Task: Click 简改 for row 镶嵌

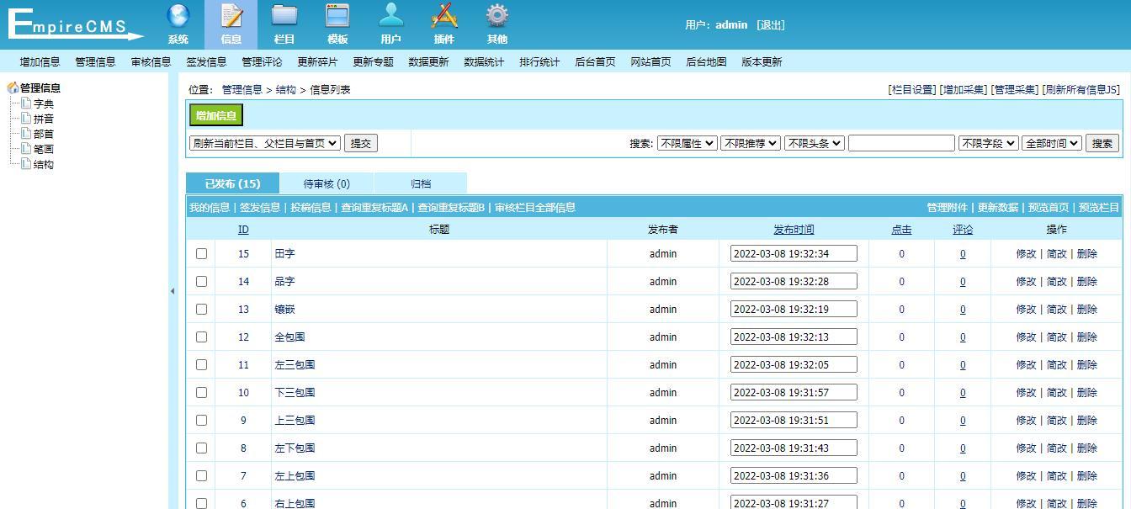Action: pyautogui.click(x=1056, y=309)
